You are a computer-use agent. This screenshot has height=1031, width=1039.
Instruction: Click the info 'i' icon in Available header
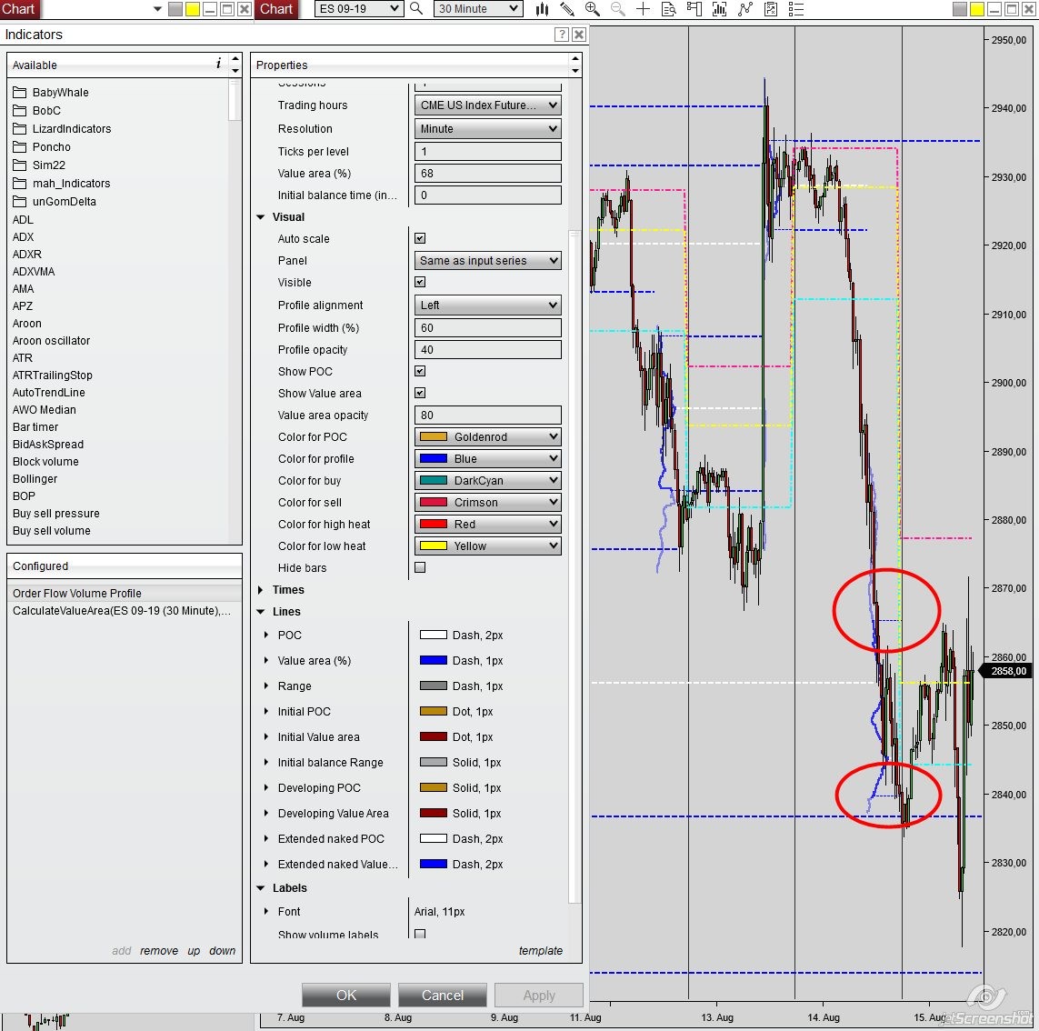[x=219, y=63]
